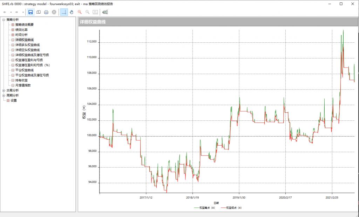Open the forward history dropdown arrow
This screenshot has height=217, width=359.
tap(23, 12)
